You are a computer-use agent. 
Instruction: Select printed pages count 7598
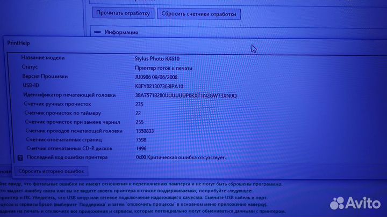point(141,140)
